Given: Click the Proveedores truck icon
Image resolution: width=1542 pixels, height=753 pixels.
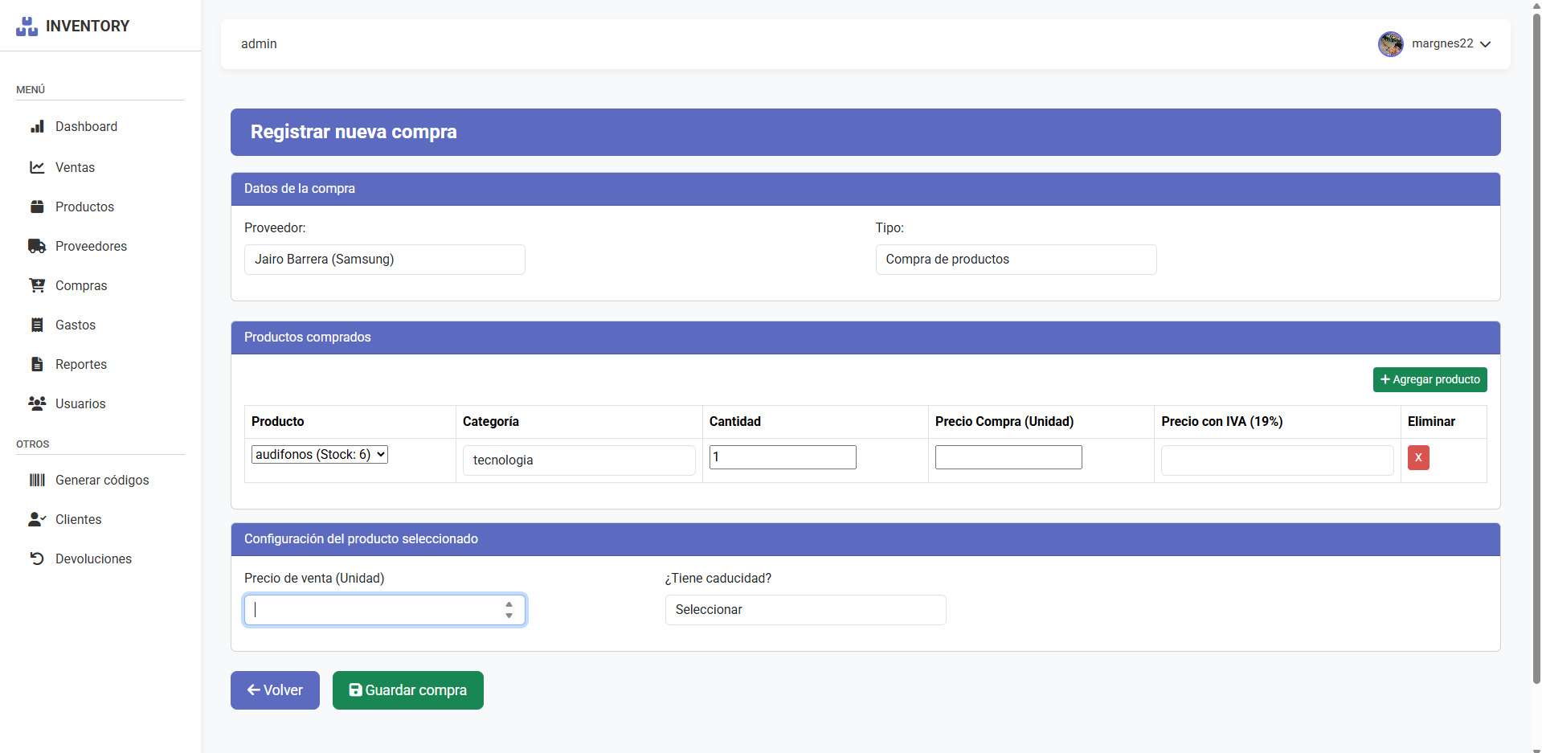Looking at the screenshot, I should tap(37, 246).
